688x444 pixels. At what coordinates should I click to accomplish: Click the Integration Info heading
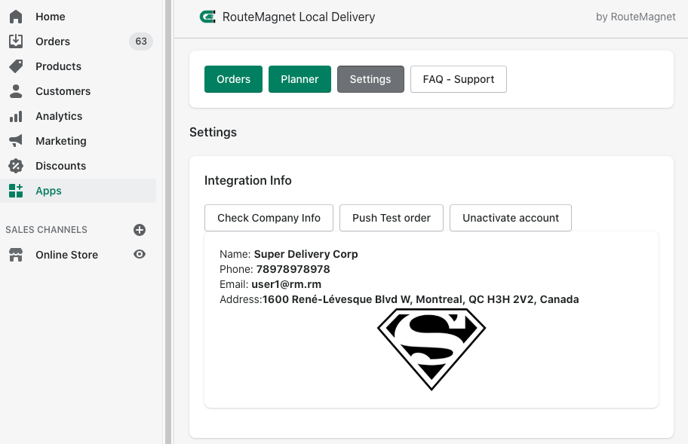[x=248, y=181]
